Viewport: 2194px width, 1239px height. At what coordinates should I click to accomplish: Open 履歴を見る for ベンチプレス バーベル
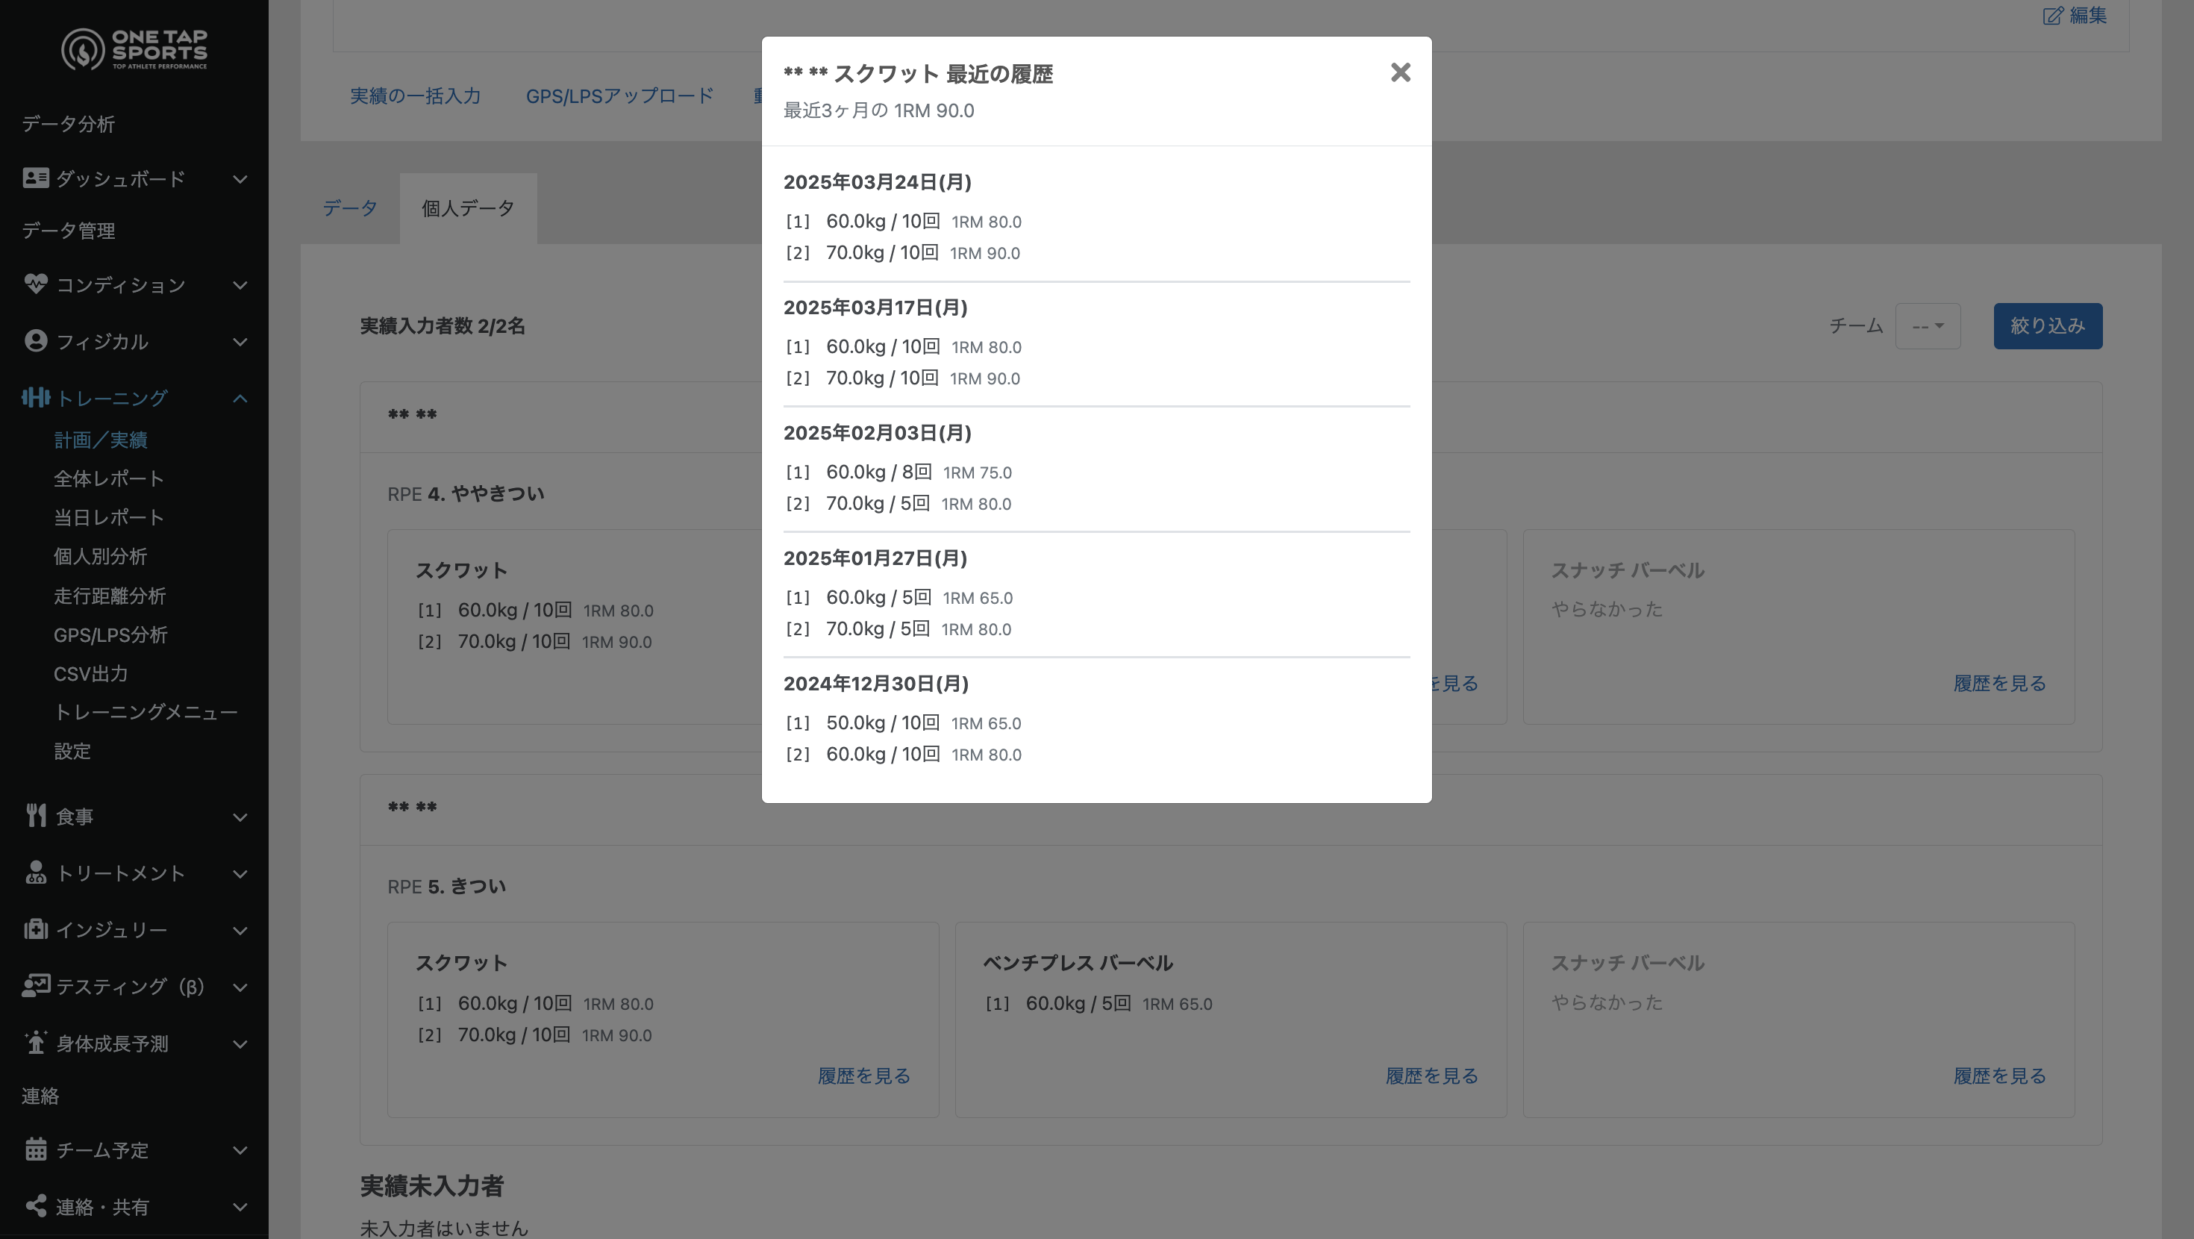[x=1432, y=1076]
